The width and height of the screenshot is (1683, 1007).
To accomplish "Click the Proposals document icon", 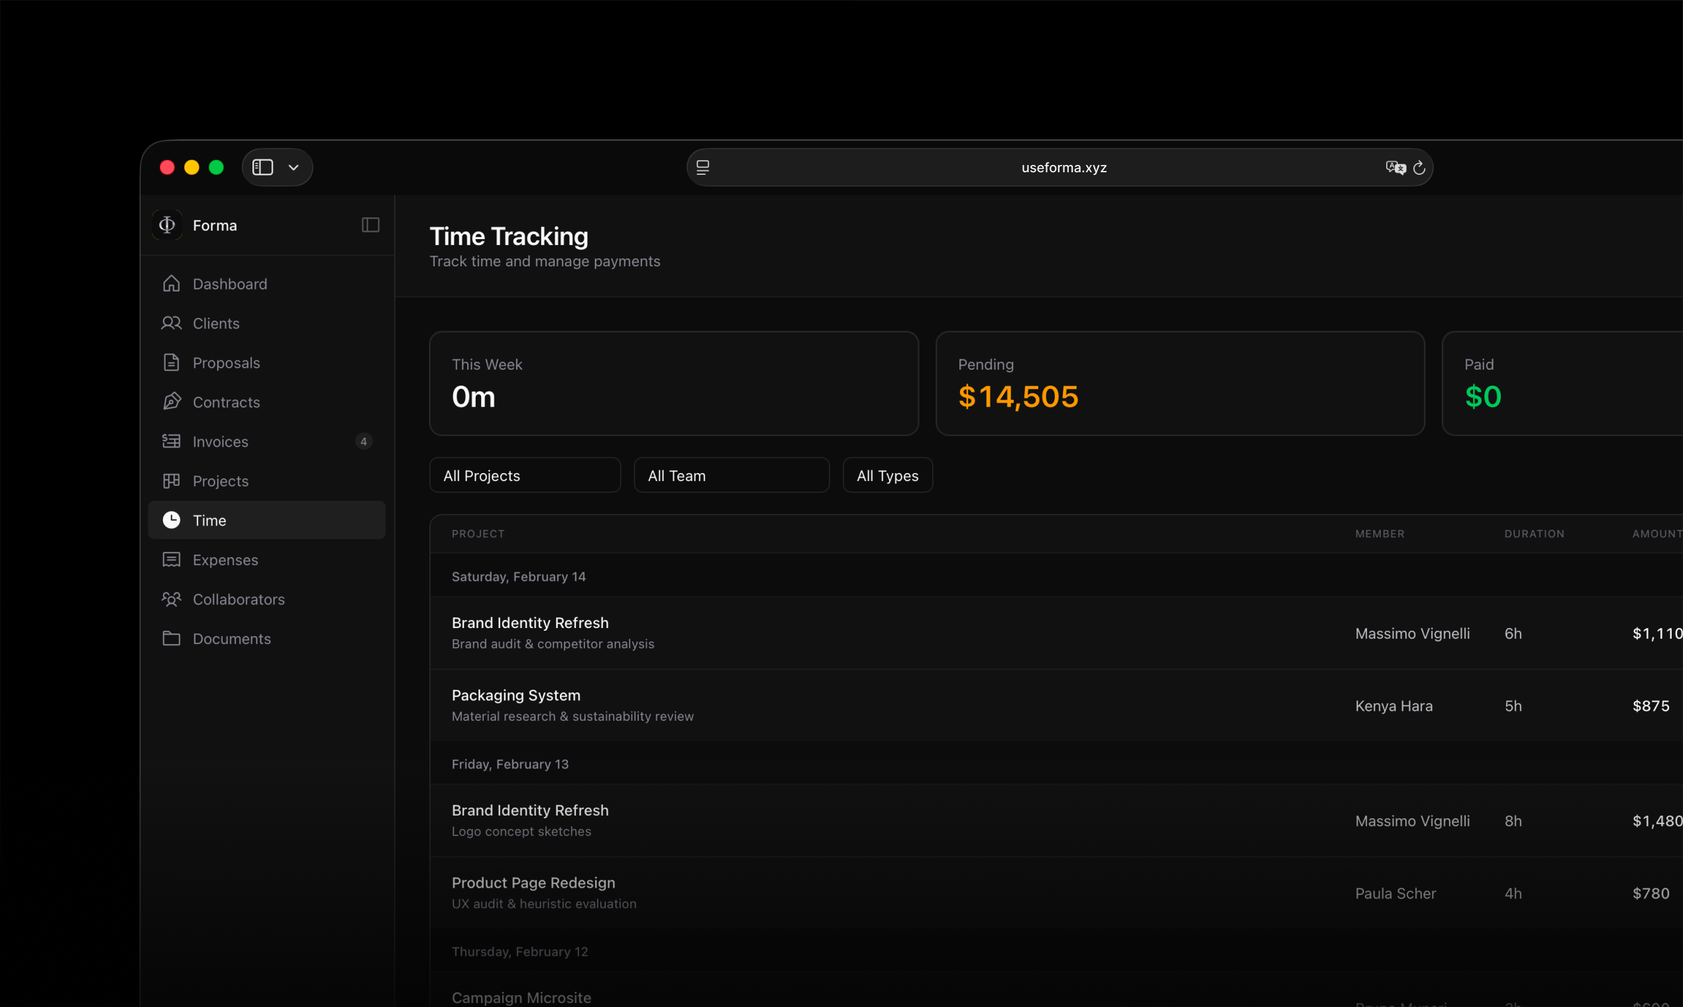I will coord(171,362).
